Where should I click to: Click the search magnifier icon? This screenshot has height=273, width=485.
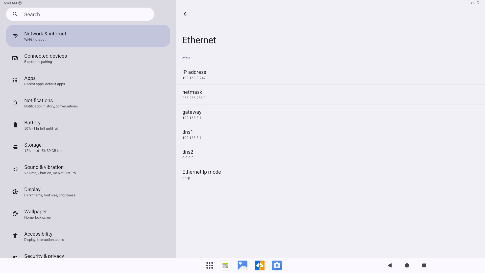tap(15, 14)
